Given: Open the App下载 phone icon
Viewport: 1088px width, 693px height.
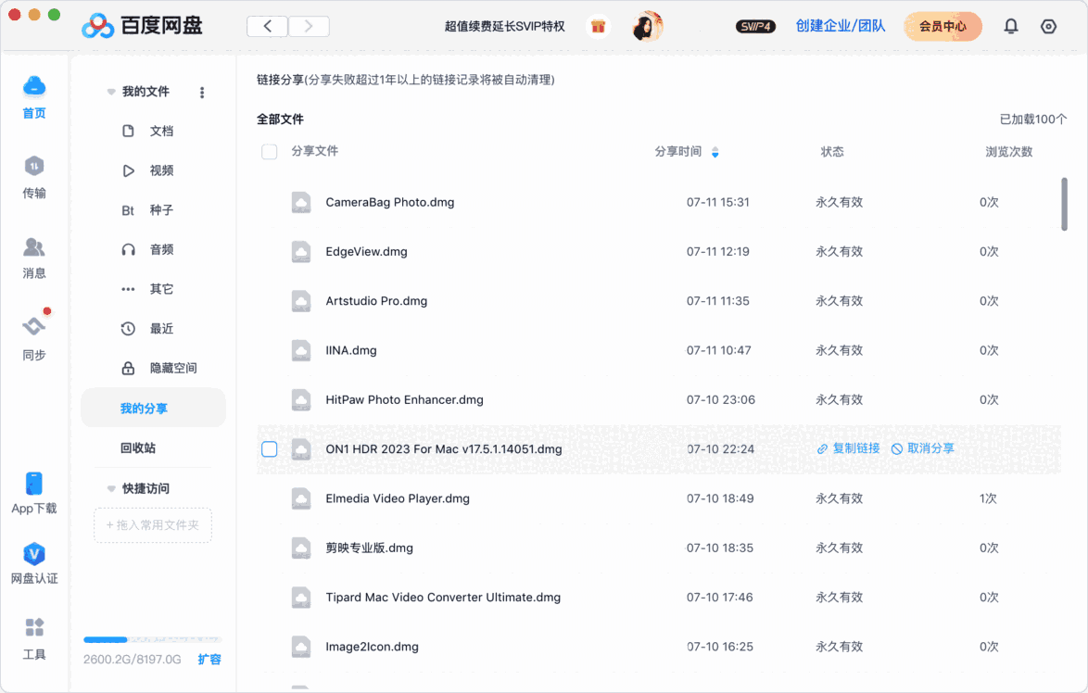Looking at the screenshot, I should click(x=34, y=484).
